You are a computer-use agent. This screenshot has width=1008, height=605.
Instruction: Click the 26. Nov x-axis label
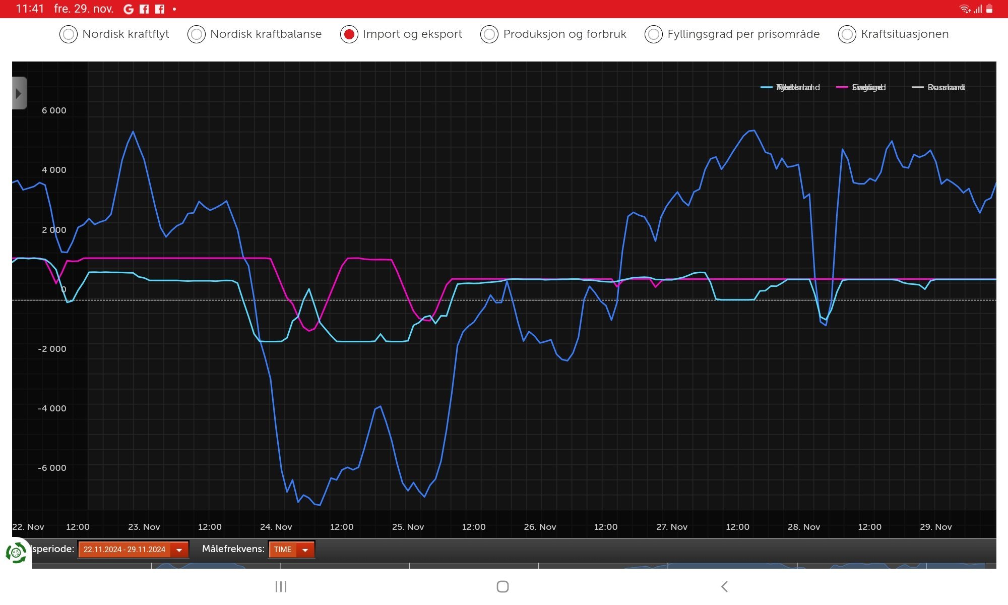coord(540,527)
